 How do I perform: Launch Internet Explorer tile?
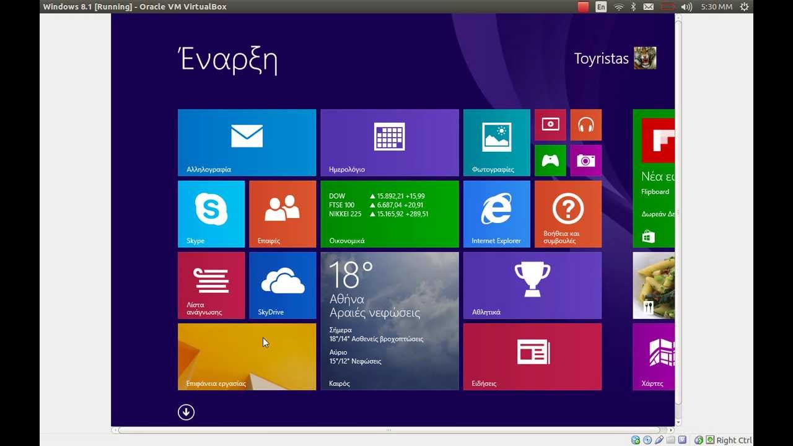click(x=497, y=214)
